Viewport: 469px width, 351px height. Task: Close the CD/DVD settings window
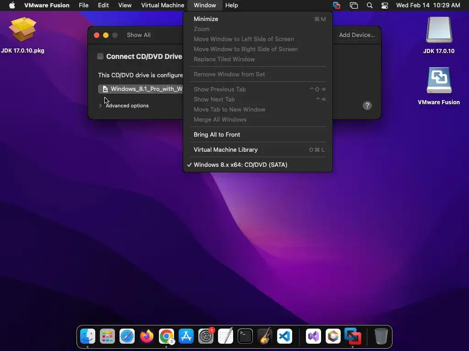click(x=97, y=35)
